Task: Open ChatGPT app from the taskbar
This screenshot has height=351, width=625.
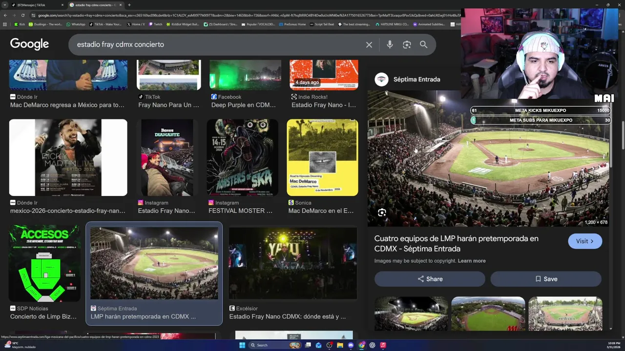Action: 372,345
